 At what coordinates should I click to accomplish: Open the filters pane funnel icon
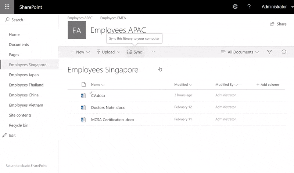269,52
